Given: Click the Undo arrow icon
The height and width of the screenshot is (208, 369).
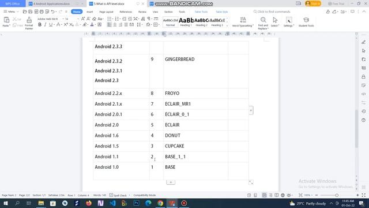Looking at the screenshot, I should 52,12.
